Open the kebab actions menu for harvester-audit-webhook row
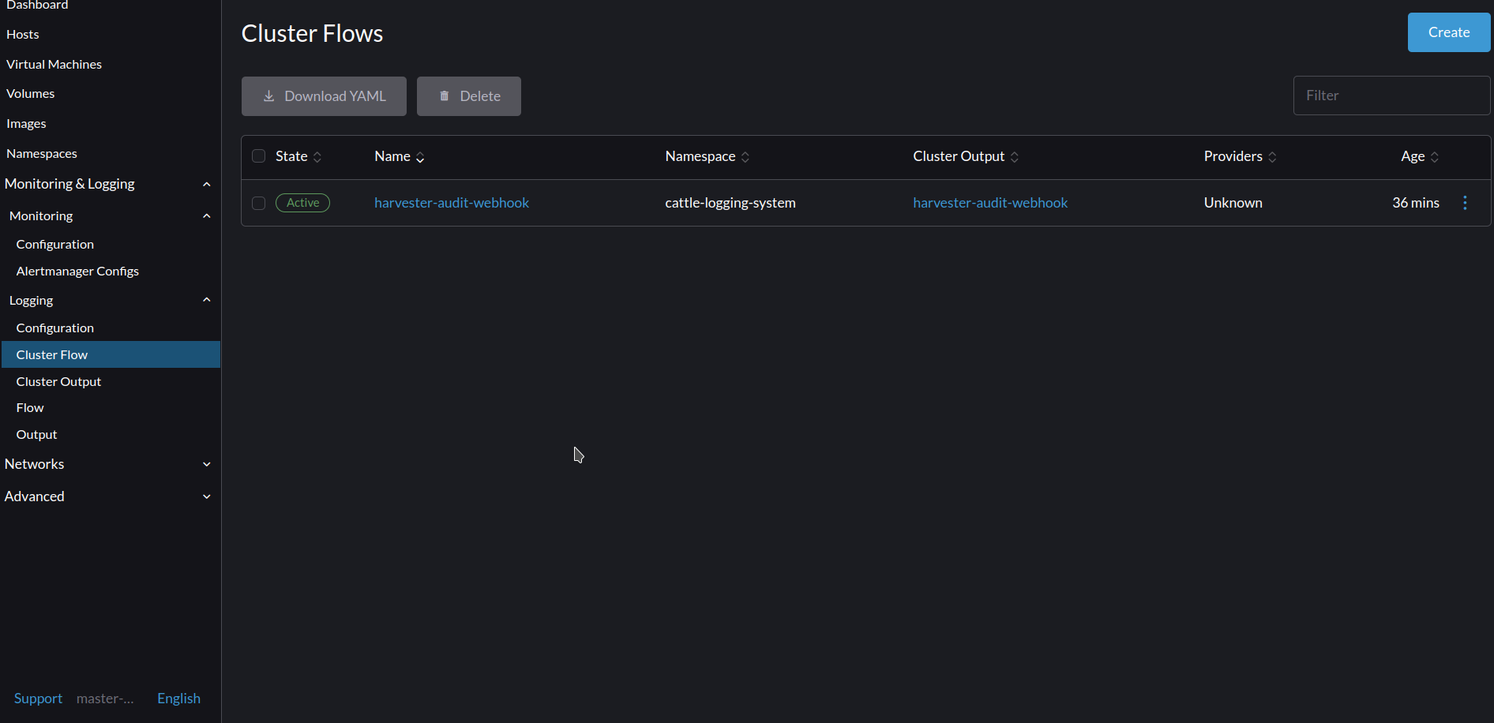The height and width of the screenshot is (723, 1494). [1466, 203]
